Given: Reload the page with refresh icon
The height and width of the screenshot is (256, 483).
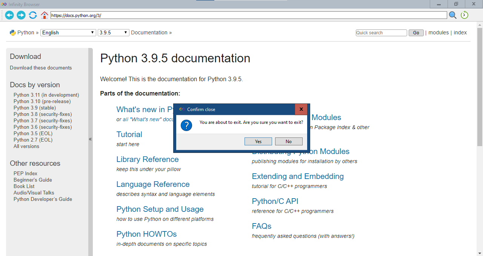Looking at the screenshot, I should [x=33, y=15].
